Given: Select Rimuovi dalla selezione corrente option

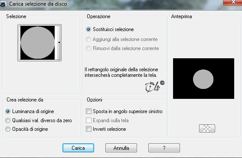Looking at the screenshot, I should tap(88, 48).
